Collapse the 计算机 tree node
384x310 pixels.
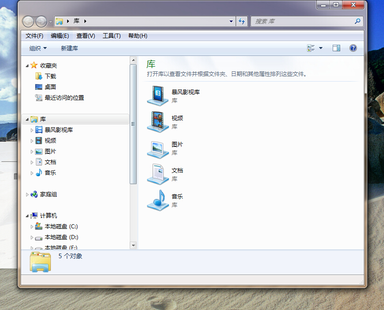[x=27, y=216]
